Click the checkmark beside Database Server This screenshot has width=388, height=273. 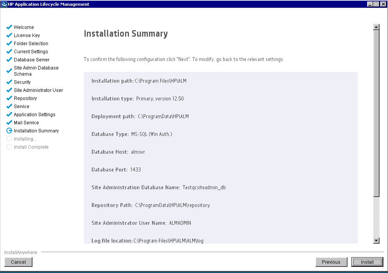(x=9, y=59)
